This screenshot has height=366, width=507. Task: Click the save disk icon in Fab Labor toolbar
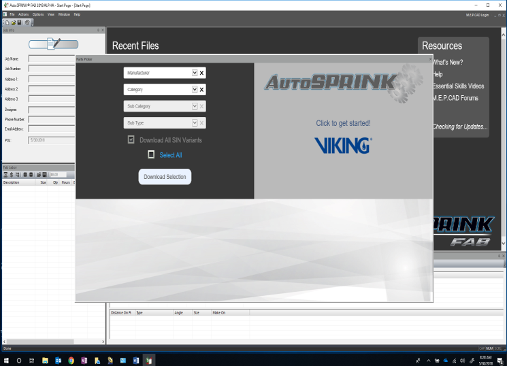pos(45,175)
